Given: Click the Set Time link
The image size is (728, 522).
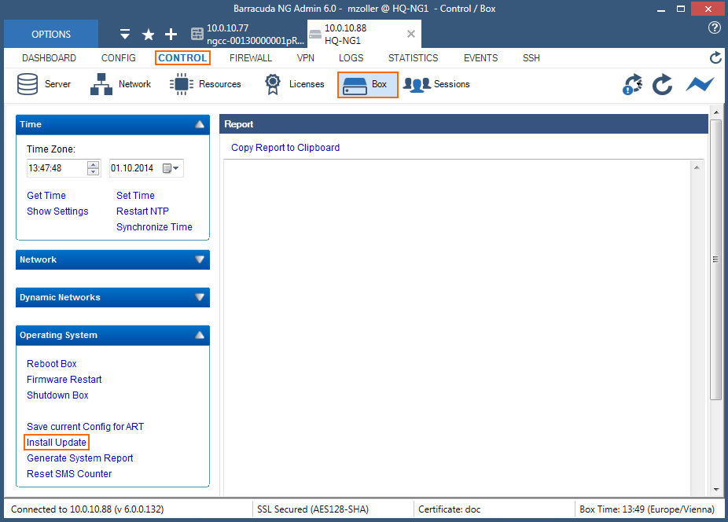Looking at the screenshot, I should (135, 196).
